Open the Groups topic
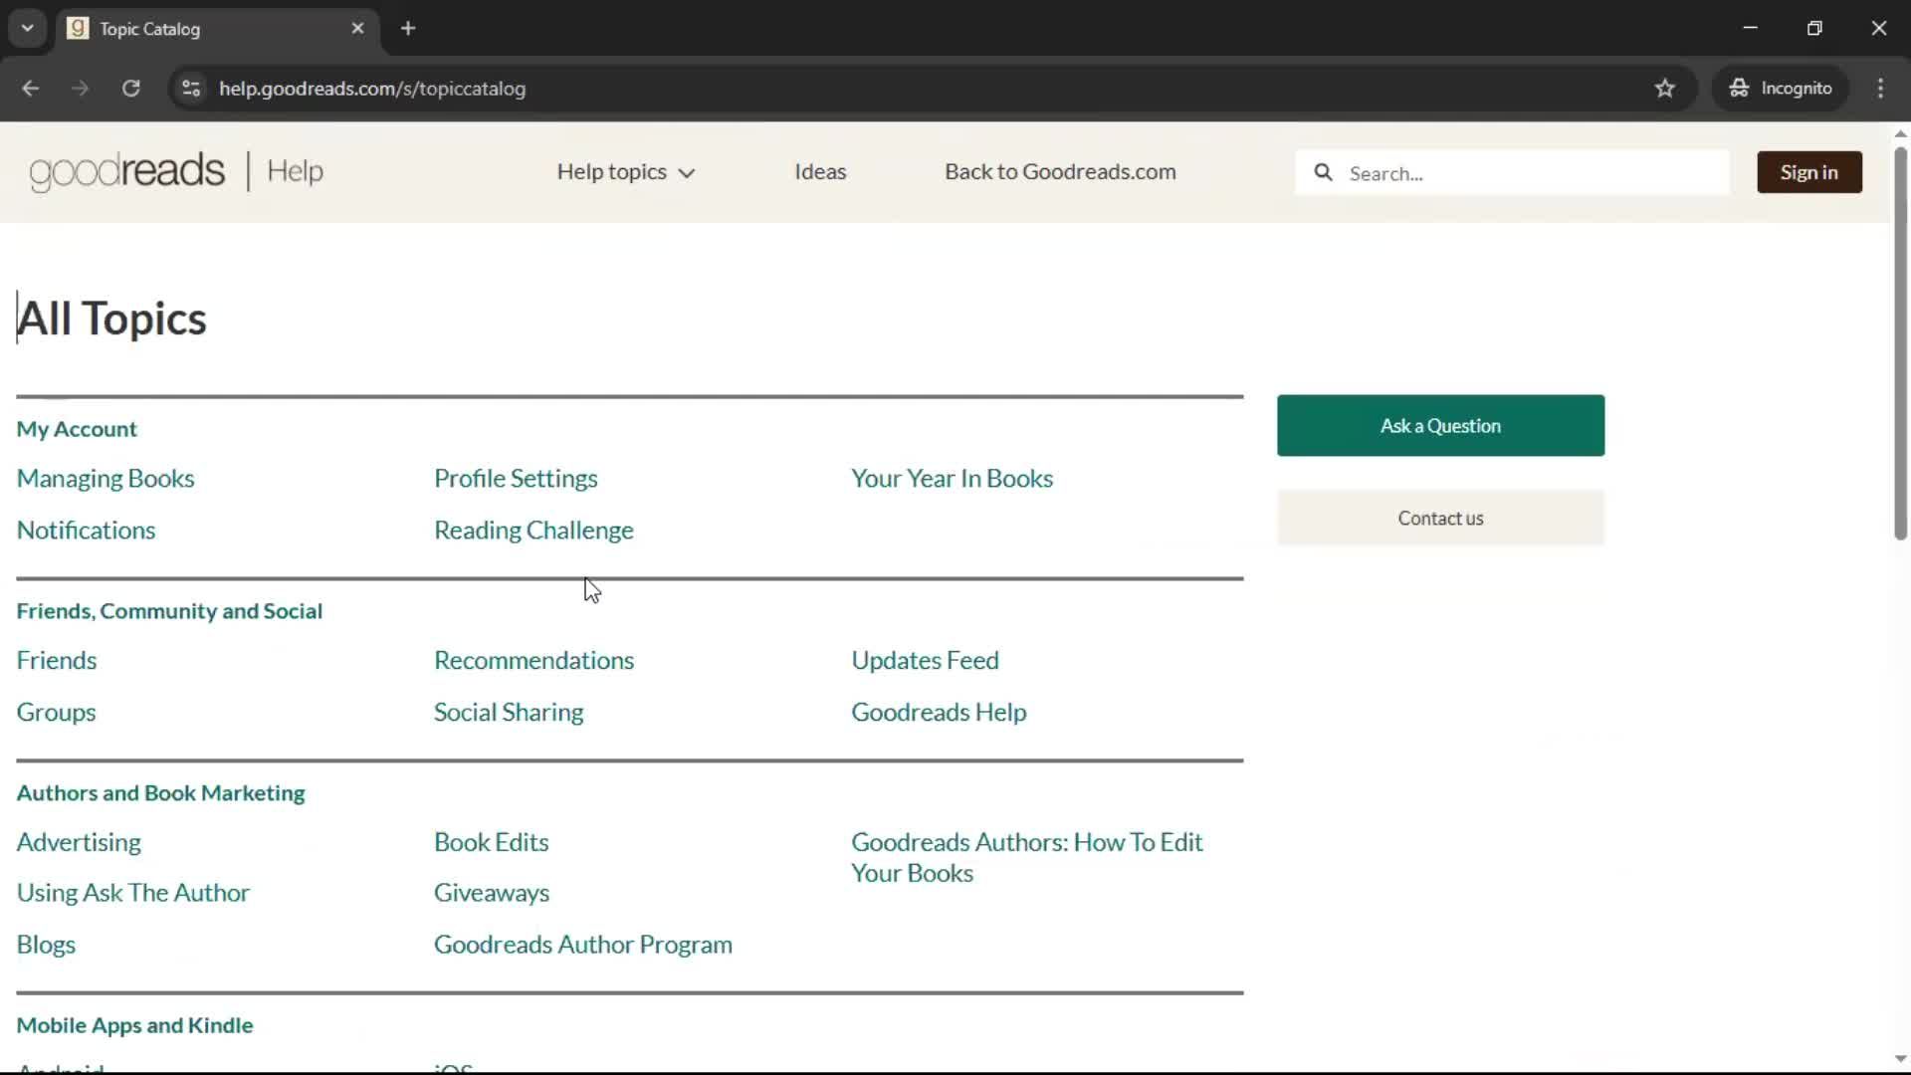The height and width of the screenshot is (1075, 1911). (x=57, y=713)
